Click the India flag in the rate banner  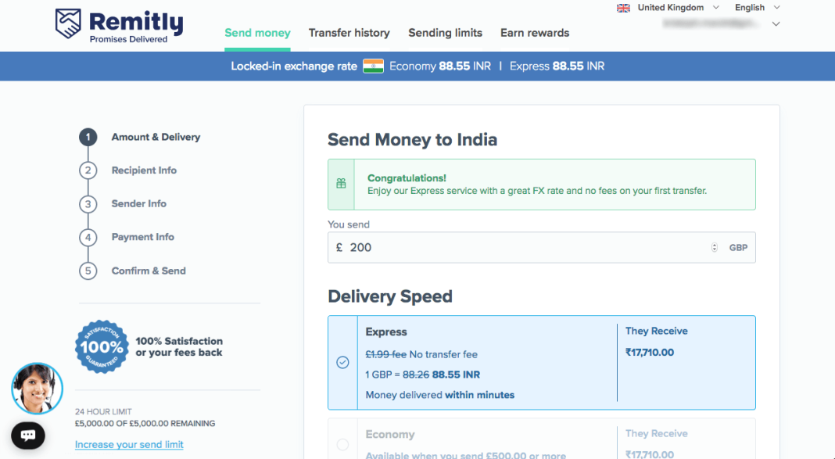373,66
